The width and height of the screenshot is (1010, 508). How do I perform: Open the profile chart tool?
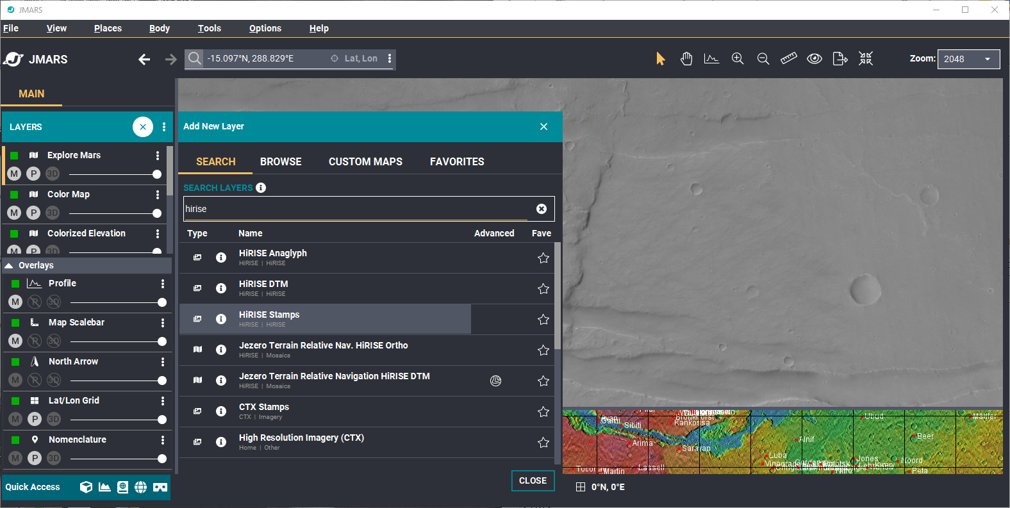coord(711,59)
